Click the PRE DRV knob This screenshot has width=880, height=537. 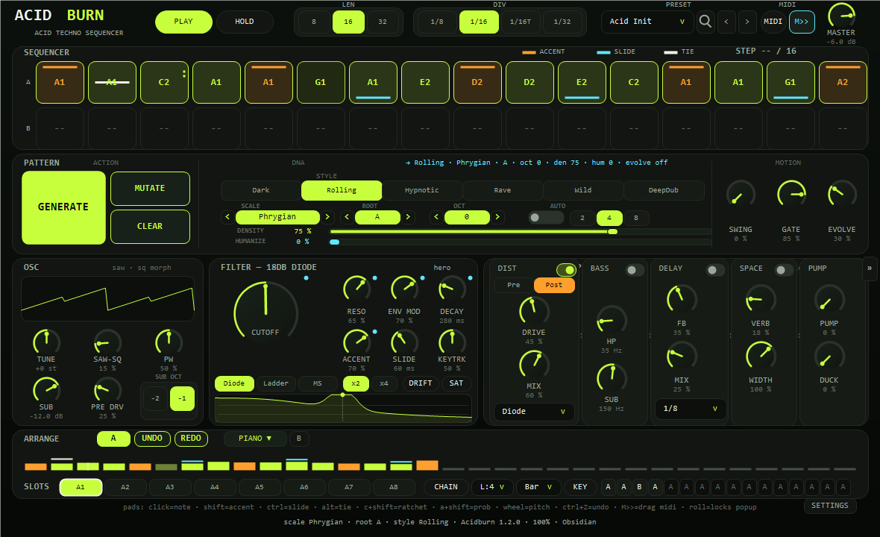click(x=107, y=390)
